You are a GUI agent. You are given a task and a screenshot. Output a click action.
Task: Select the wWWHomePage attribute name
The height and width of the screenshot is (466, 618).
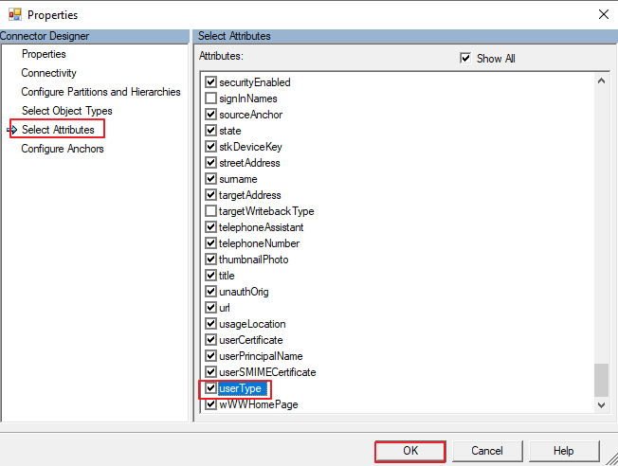click(259, 404)
